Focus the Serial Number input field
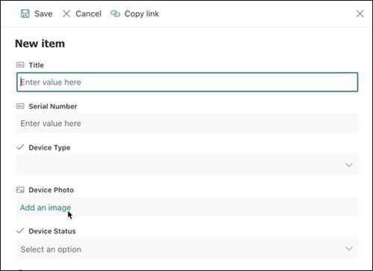 187,123
